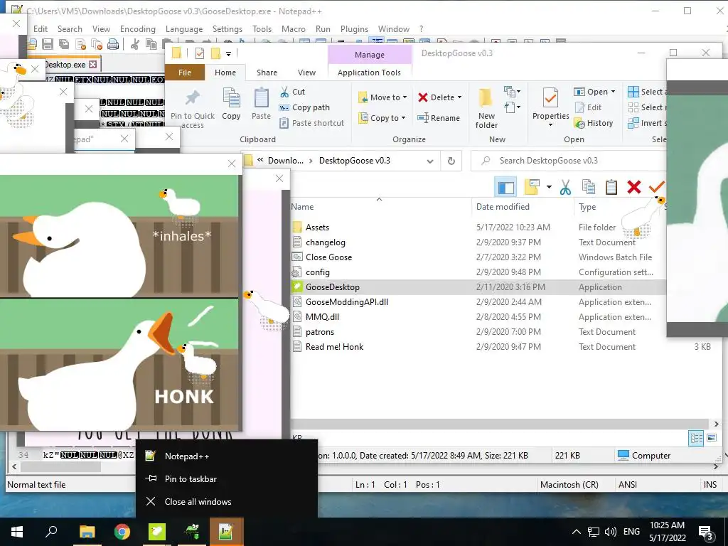
Task: Open the File tab in Explorer
Action: coord(185,73)
